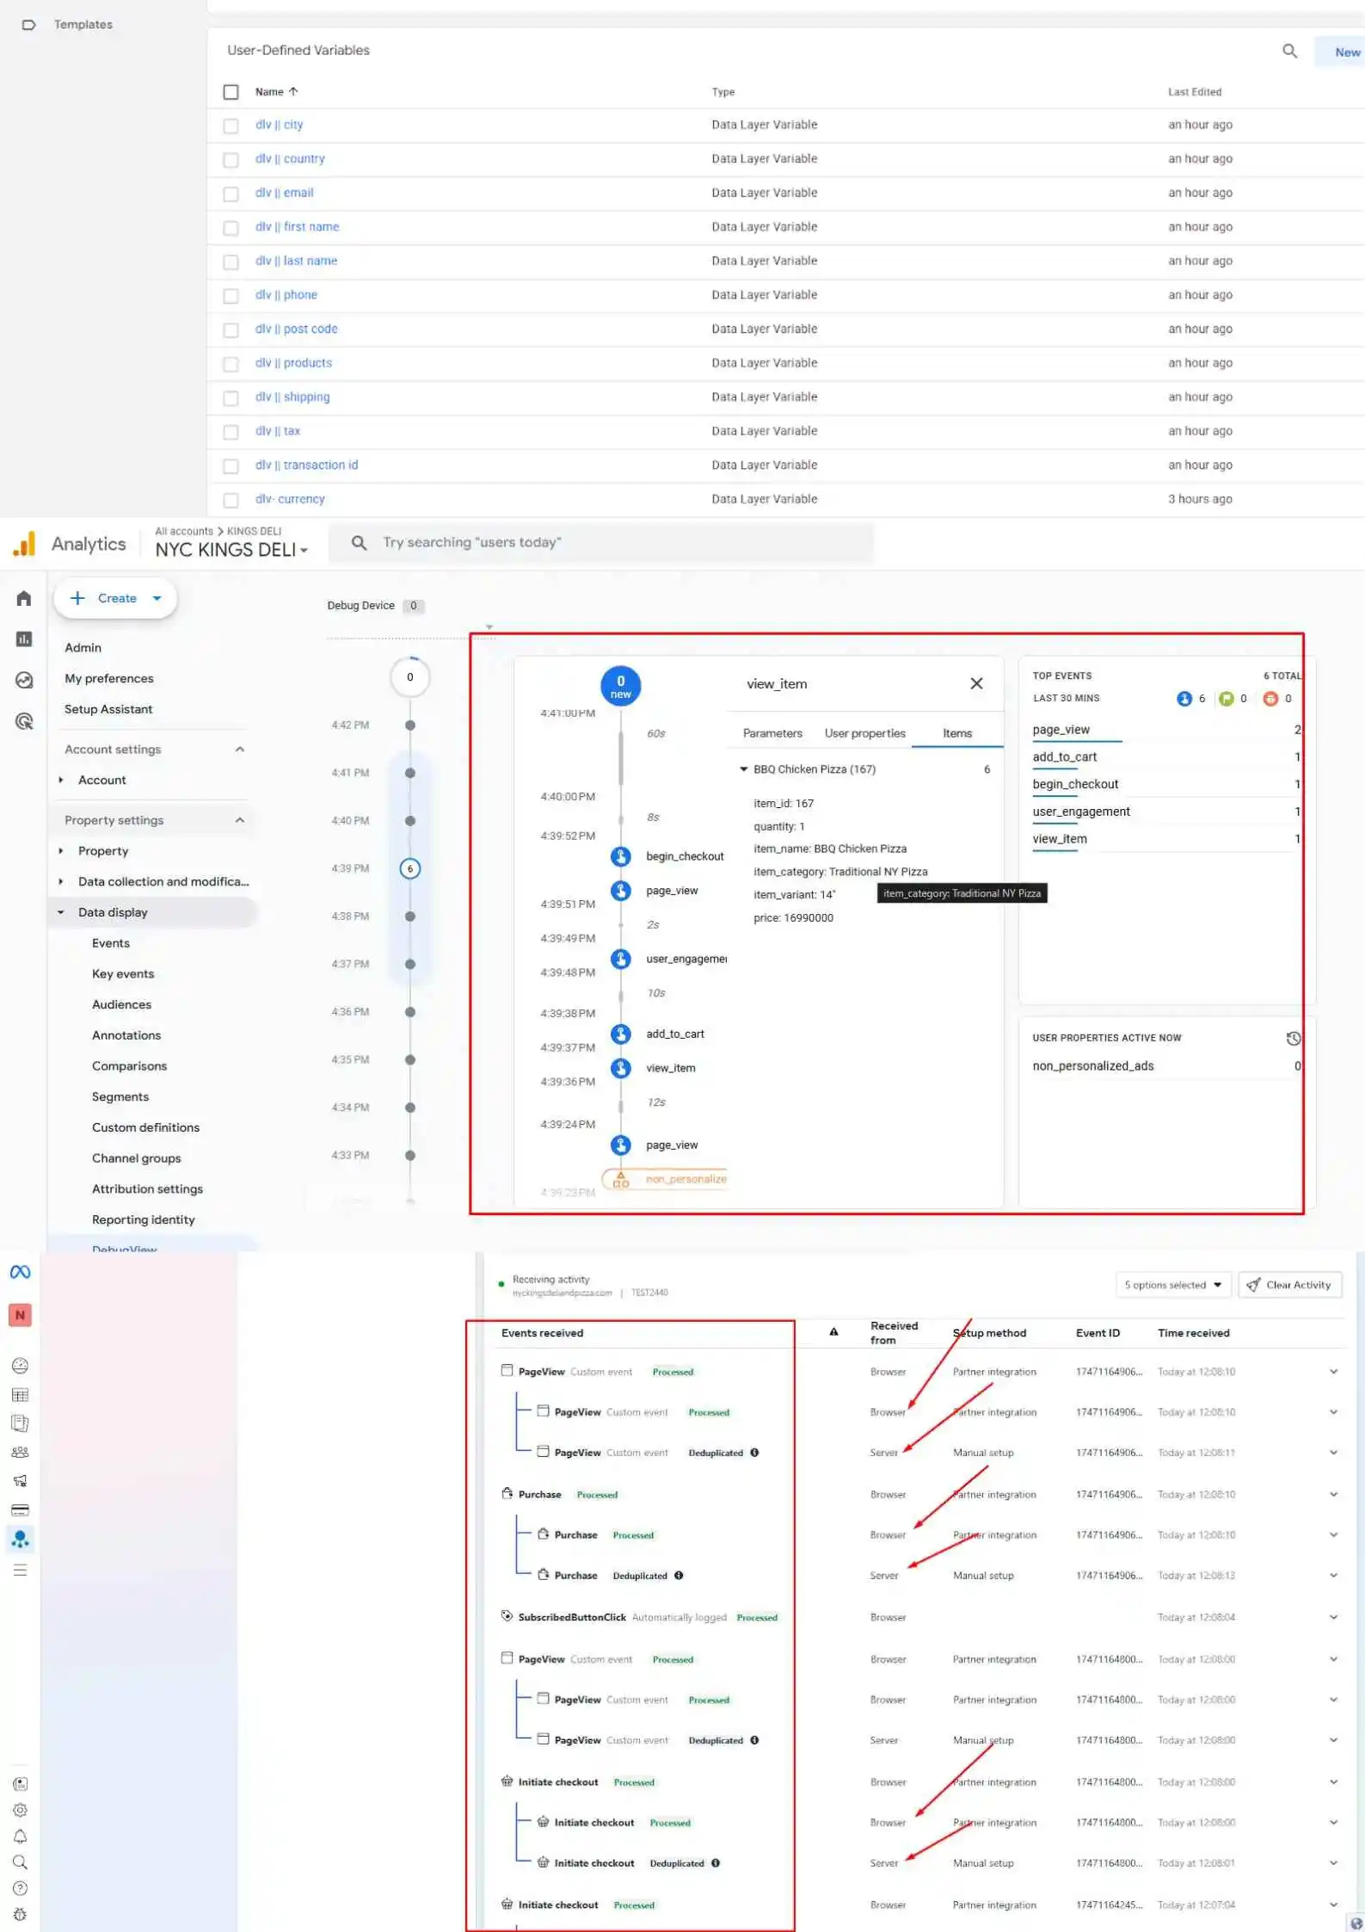The image size is (1365, 1932).
Task: Open the Data sources icon in Meta sidebar
Action: click(20, 1539)
